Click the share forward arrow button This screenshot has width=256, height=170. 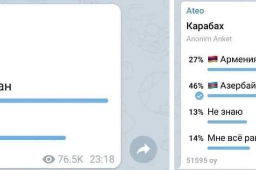[x=143, y=150]
